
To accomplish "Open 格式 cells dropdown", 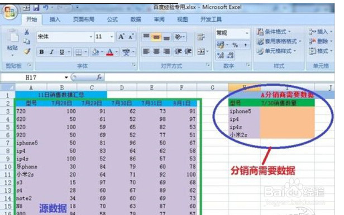I will tap(321, 51).
